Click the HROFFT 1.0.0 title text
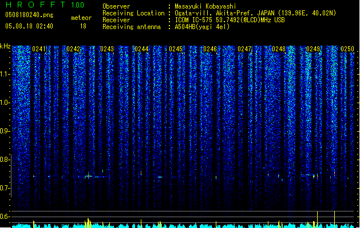The width and height of the screenshot is (360, 228). pyautogui.click(x=45, y=5)
